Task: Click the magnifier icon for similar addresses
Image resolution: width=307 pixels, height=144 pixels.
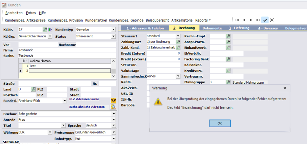Action: click(x=113, y=107)
